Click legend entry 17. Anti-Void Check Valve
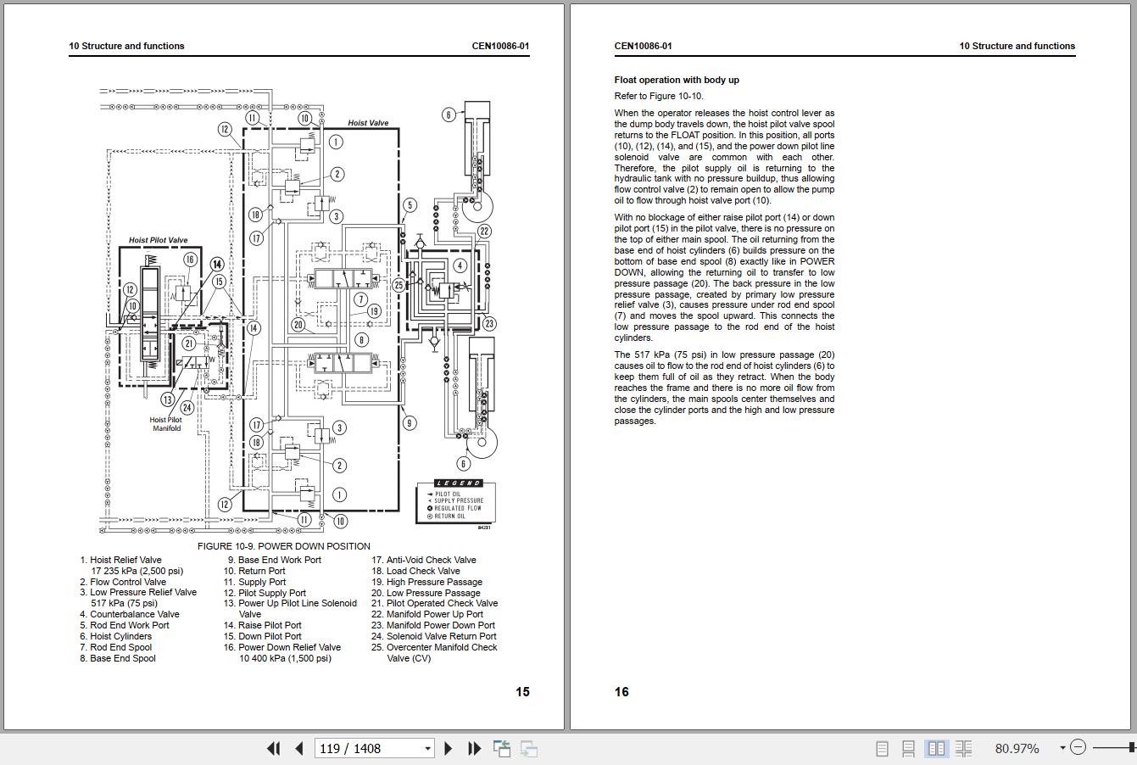 pyautogui.click(x=424, y=560)
